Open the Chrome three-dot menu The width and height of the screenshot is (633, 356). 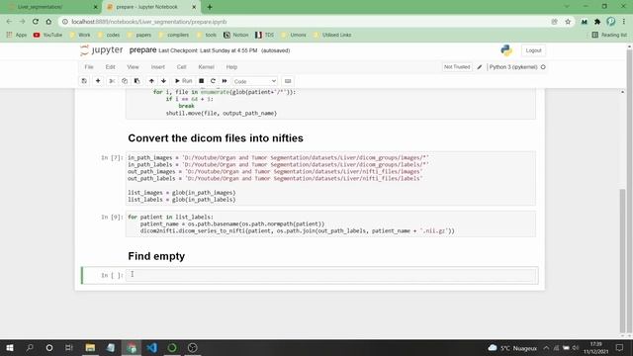click(x=624, y=22)
